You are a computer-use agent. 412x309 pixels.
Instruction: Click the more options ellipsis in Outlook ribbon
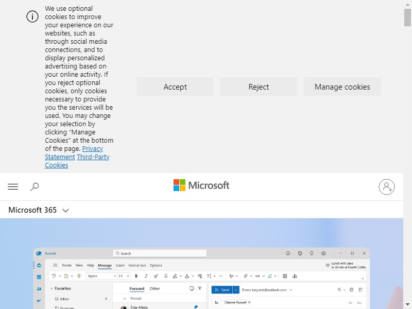(221, 276)
